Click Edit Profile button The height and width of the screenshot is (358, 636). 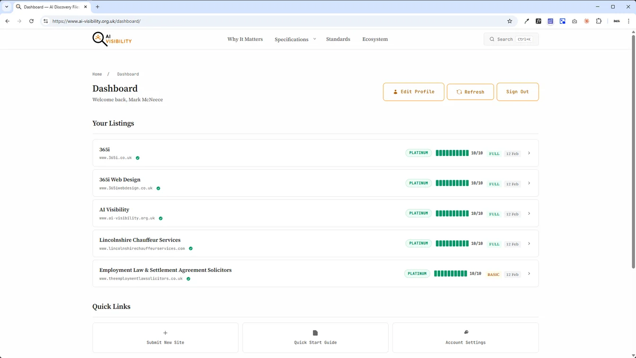[414, 92]
